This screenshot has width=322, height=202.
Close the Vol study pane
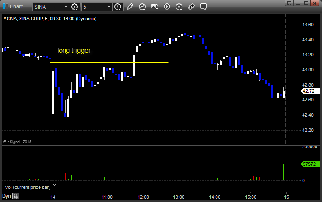click(55, 186)
